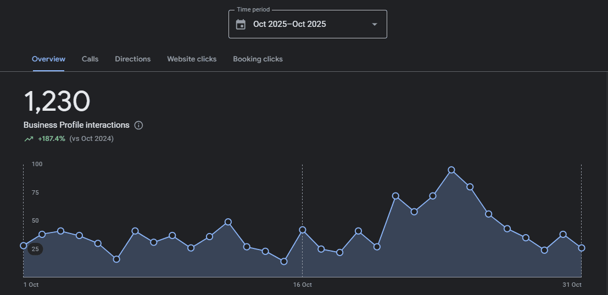
Task: Click the calendar icon in Time period field
Action: [x=241, y=24]
